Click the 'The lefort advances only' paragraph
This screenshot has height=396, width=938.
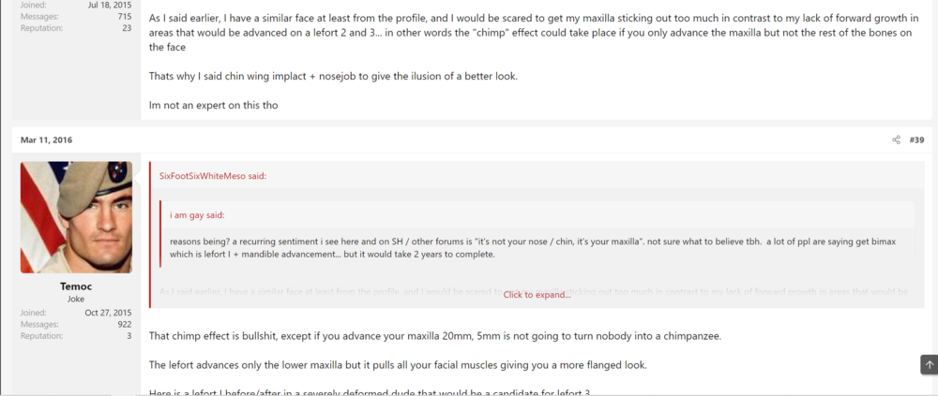(398, 365)
